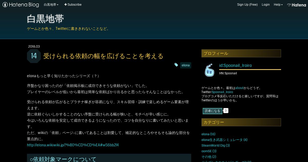The image size is (308, 162).
Task: Click the Hatena logo at top right
Action: tap(296, 5)
